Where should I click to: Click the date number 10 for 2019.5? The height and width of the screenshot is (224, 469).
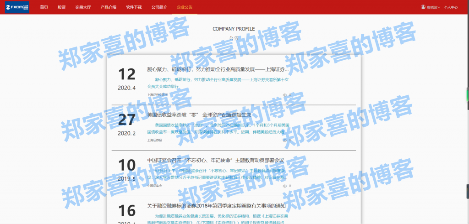point(127,165)
